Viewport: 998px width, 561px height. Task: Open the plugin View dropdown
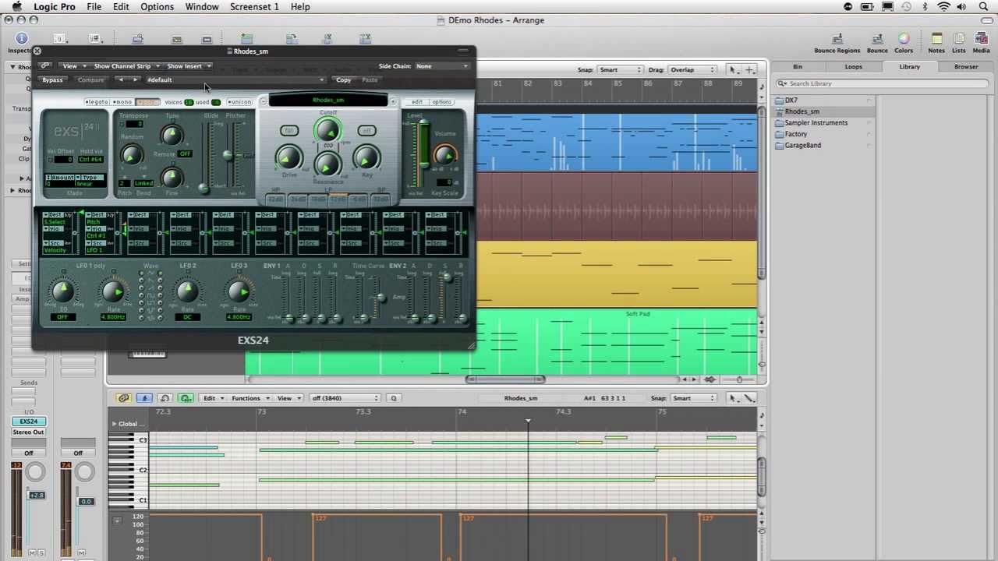point(72,66)
